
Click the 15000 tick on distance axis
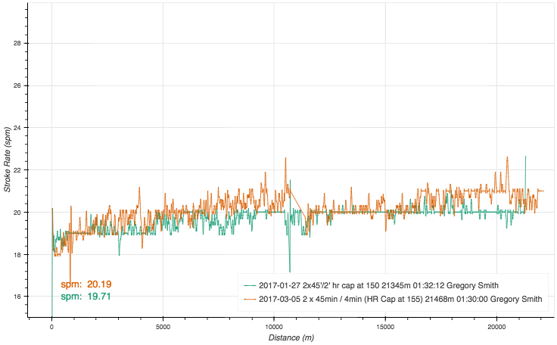click(386, 328)
